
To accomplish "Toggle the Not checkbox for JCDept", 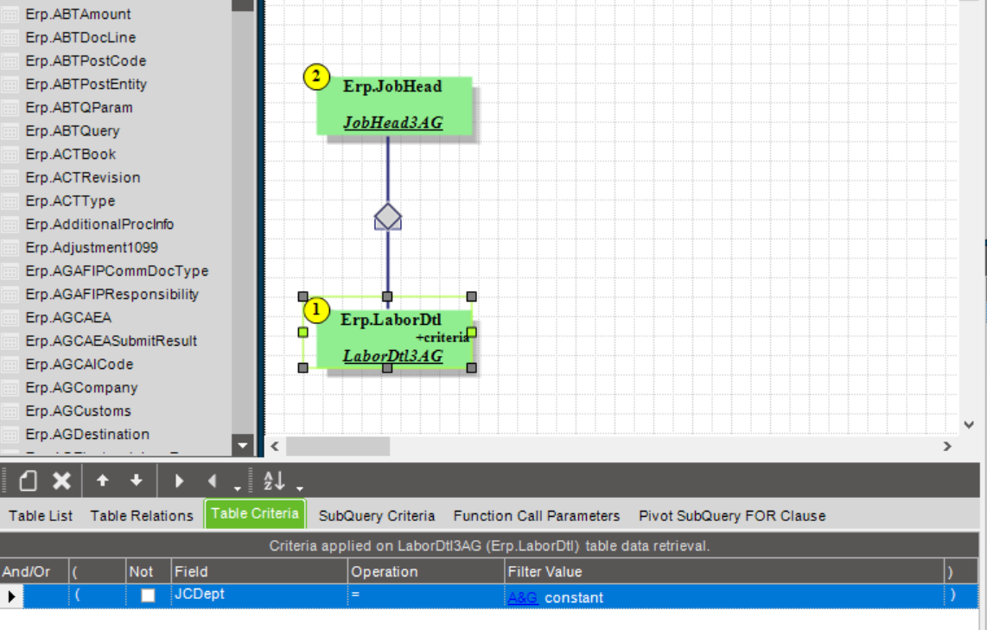I will (148, 595).
